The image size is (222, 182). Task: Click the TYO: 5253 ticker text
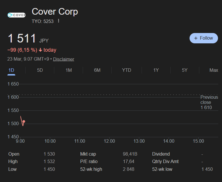pos(43,21)
